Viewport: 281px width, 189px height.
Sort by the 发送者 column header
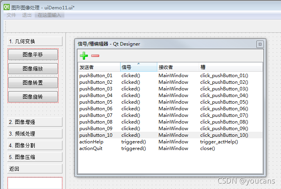99,67
